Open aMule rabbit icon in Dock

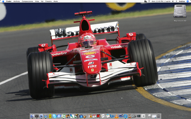pos(130,116)
